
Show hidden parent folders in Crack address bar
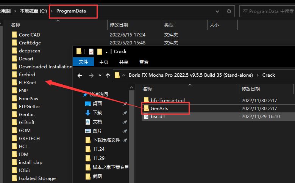tap(124, 75)
